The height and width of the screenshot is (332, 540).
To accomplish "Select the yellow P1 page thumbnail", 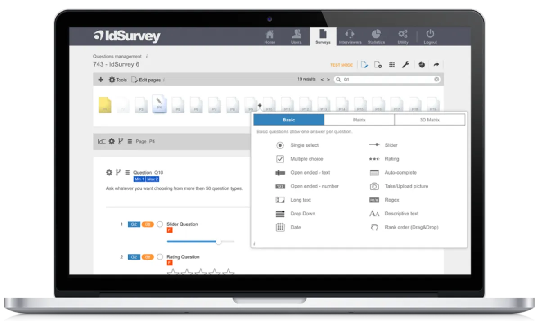I will pyautogui.click(x=104, y=104).
